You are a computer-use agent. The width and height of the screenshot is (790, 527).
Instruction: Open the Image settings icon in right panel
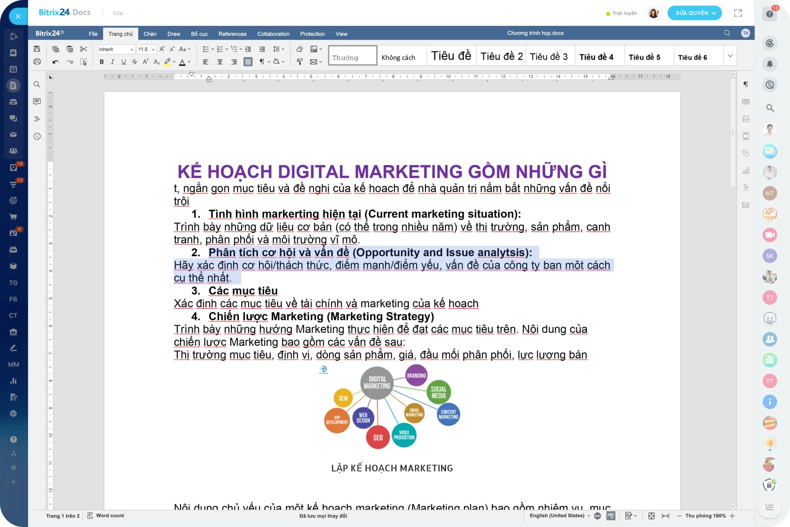tap(746, 119)
